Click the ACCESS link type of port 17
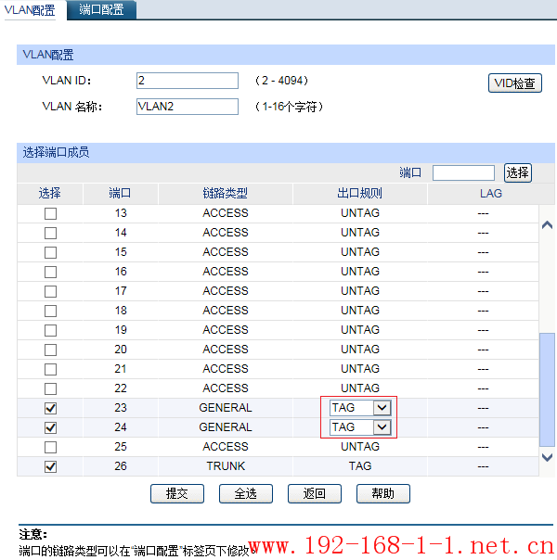The image size is (557, 560). [x=226, y=291]
